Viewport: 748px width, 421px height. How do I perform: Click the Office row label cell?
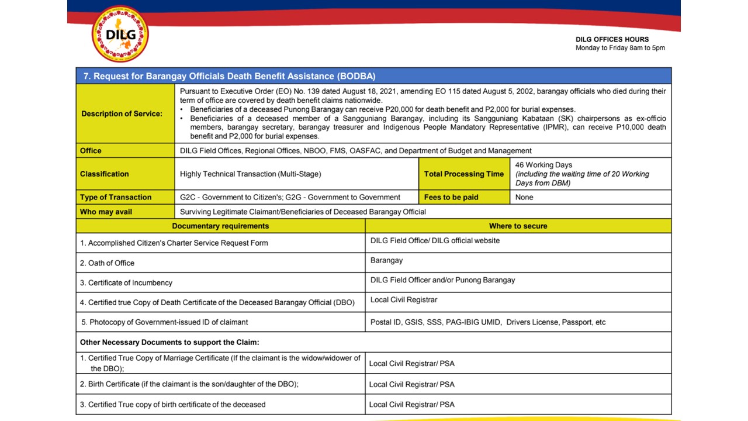pyautogui.click(x=91, y=151)
